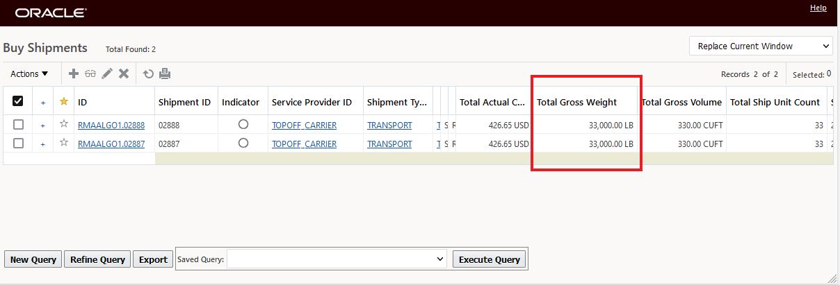Click the Edit pencil toolbar icon
The width and height of the screenshot is (840, 285).
107,74
